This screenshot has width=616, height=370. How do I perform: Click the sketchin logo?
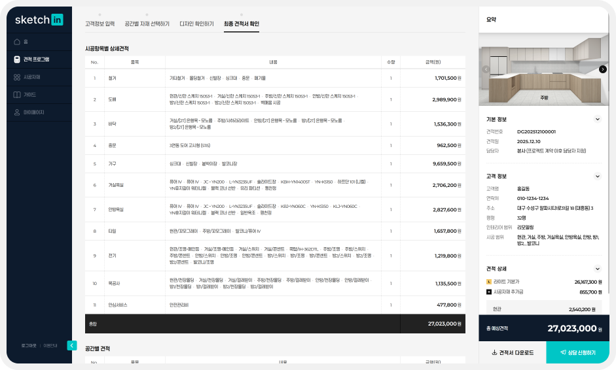point(39,20)
